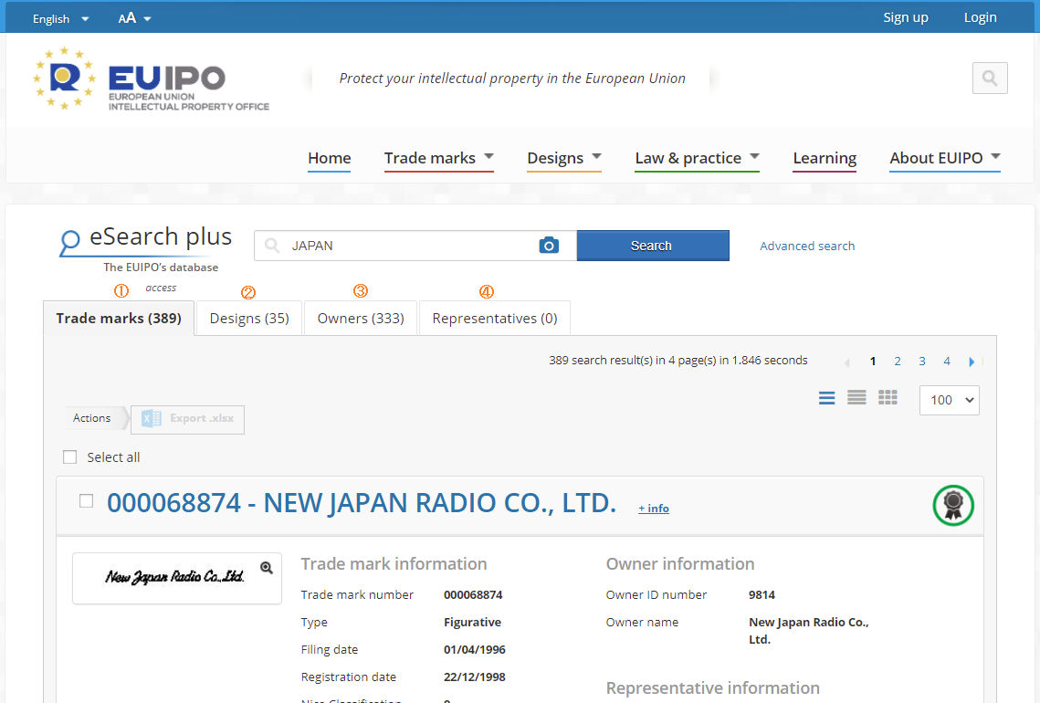Viewport: 1040px width, 703px height.
Task: Open the NEW JAPAN RADIO CO., LTD. result title
Action: pos(362,503)
